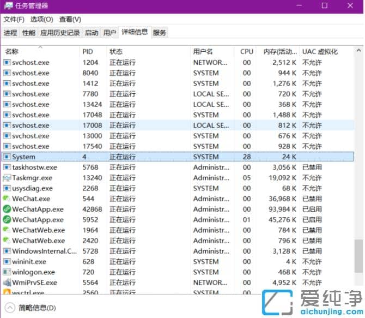The width and height of the screenshot is (365, 318).
Task: Click the winlogon.exe process icon
Action: point(7,272)
